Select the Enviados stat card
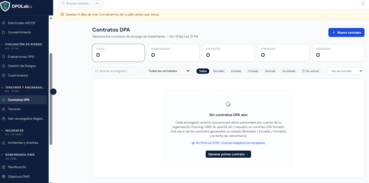 (228, 53)
